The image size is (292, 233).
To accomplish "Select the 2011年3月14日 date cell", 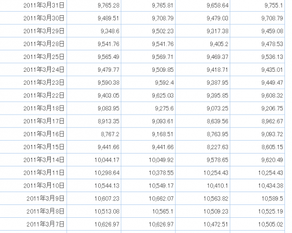I will click(x=33, y=160).
